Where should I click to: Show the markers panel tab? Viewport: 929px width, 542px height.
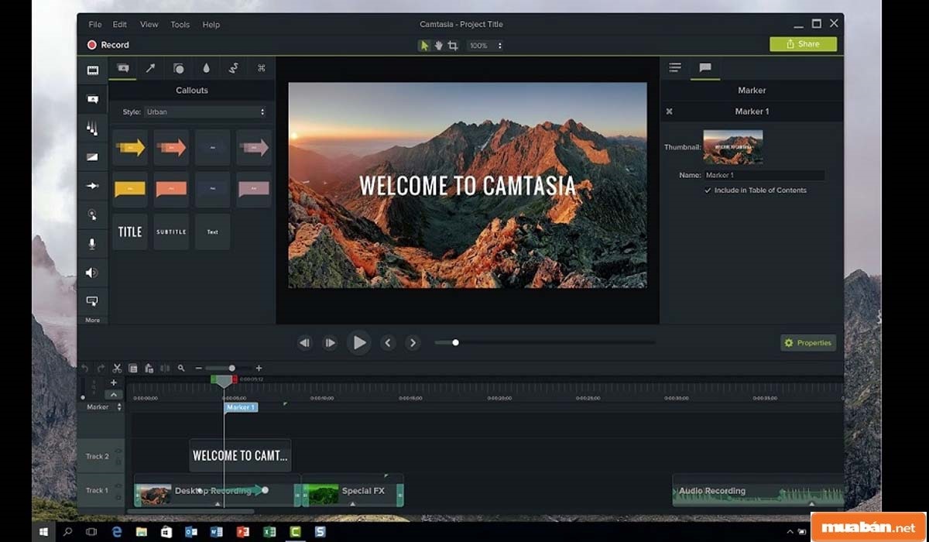(705, 68)
